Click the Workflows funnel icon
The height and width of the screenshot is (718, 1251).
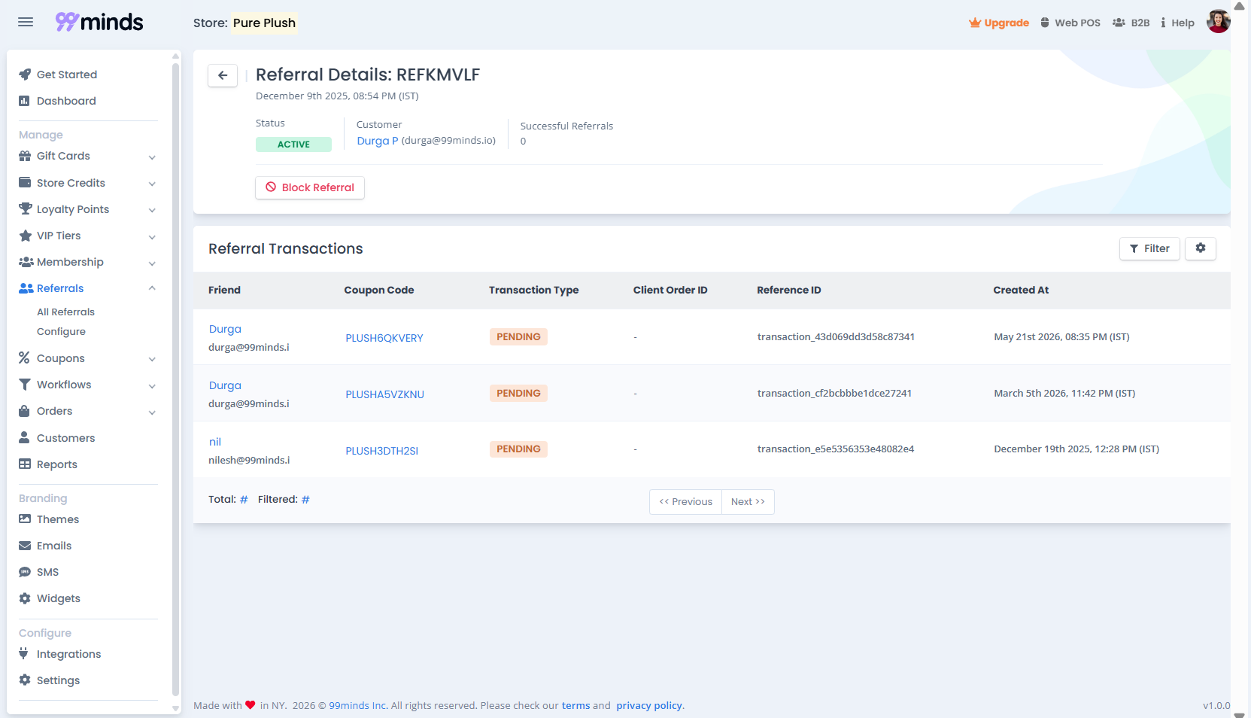tap(25, 385)
